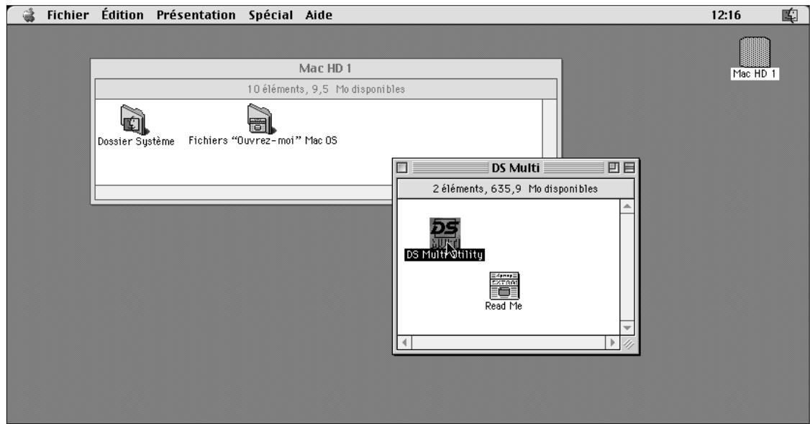Click the "2 éléments, 635,9 Mo disponibles" info bar
This screenshot has height=424, width=810.
(515, 189)
